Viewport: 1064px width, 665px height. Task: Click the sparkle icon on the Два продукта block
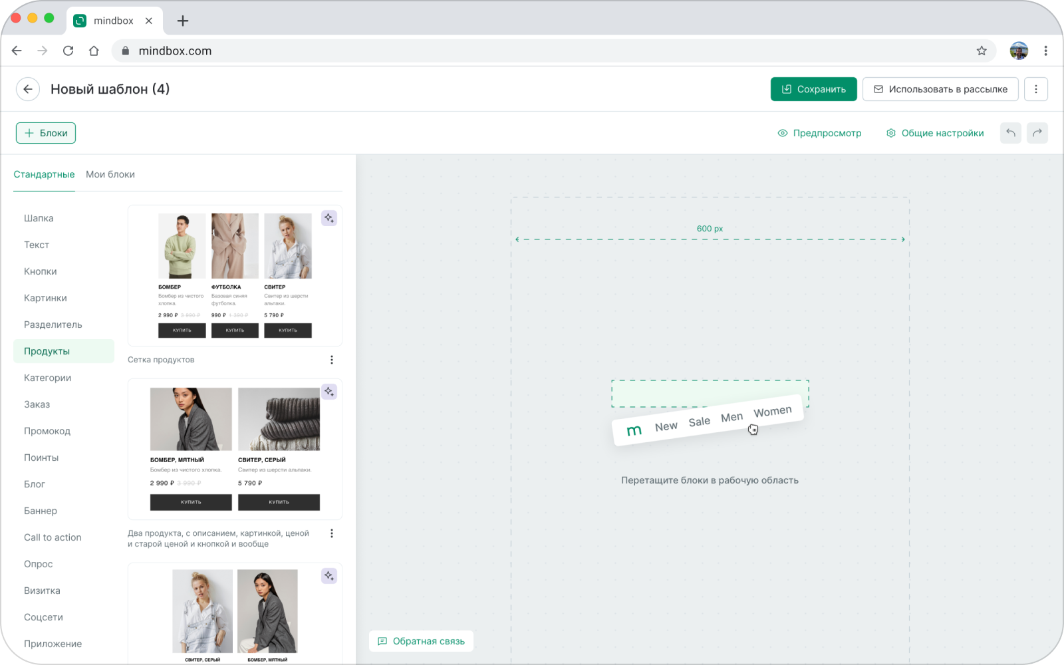tap(329, 392)
